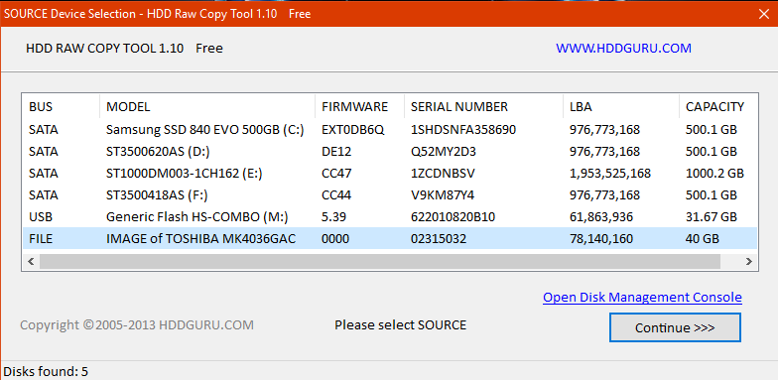Click HDD RAW COPY TOOL 1.10 Free heading

[x=124, y=48]
